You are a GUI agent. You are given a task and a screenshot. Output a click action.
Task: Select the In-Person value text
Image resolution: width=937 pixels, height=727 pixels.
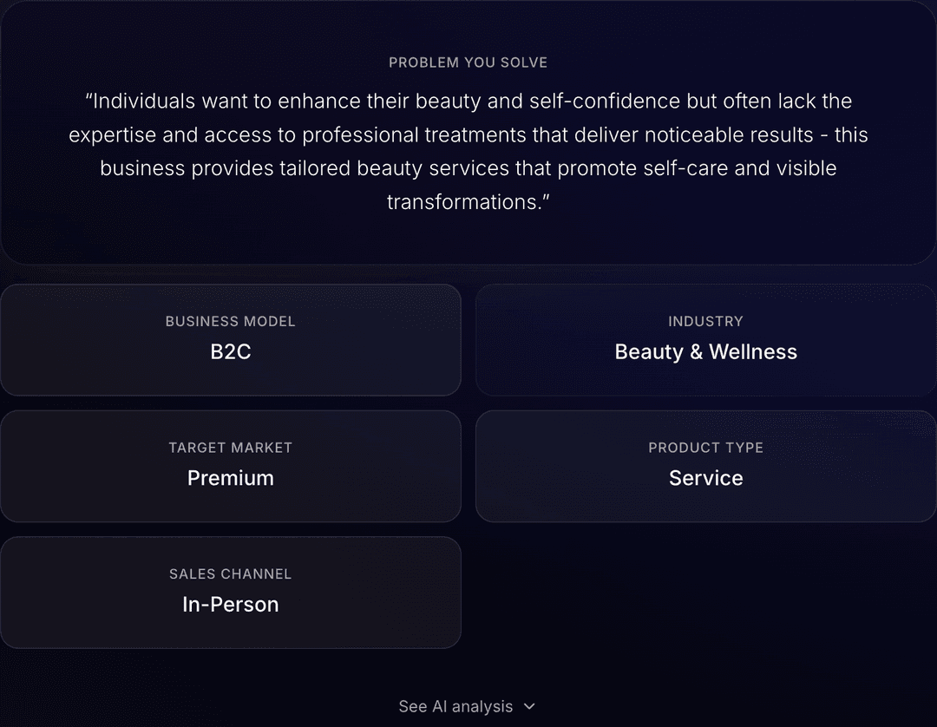[231, 605]
